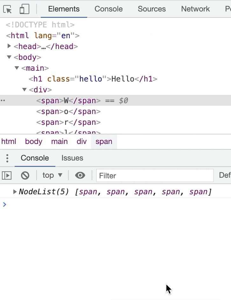Collapse the main element
This screenshot has width=231, height=300.
[17, 68]
